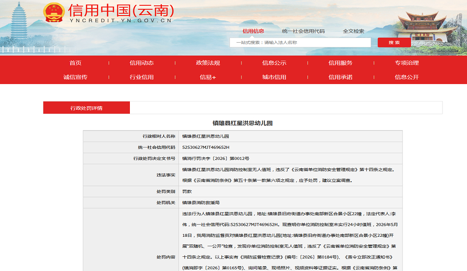467x271 pixels.
Task: Click the 罚款 penalty type value
Action: [187, 191]
